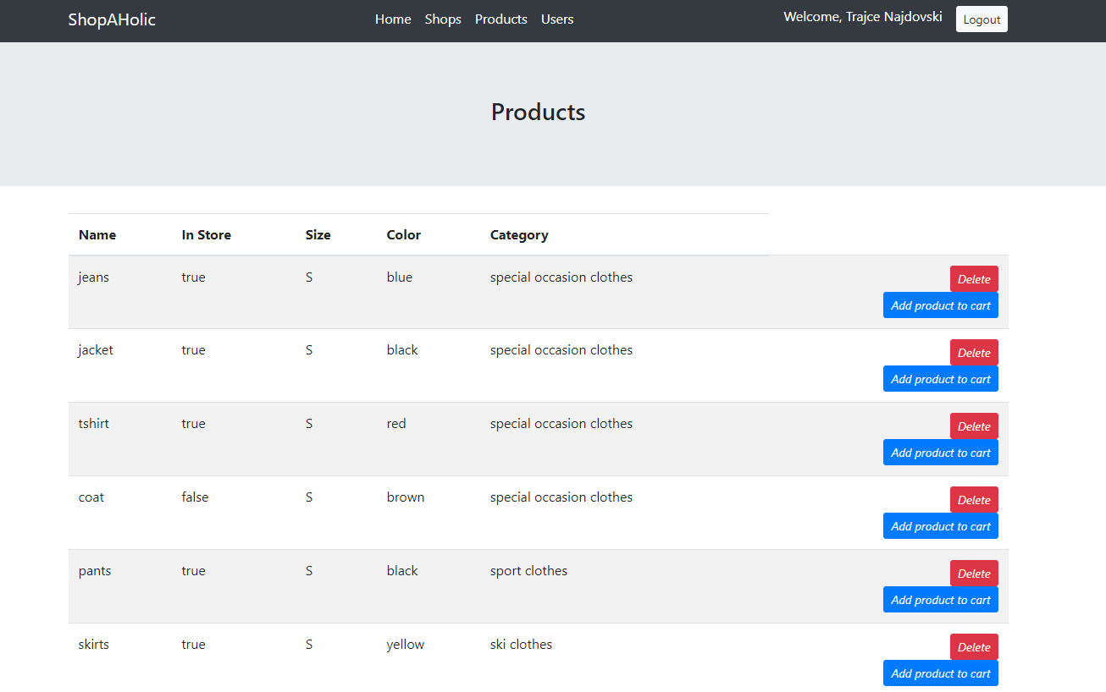Add the jacket to cart

[x=940, y=379]
